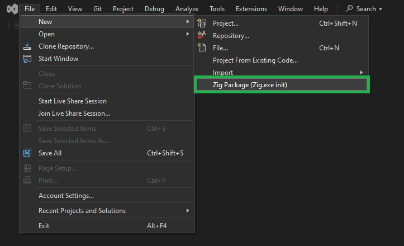Click the Ctrl+N shortcut text
The height and width of the screenshot is (246, 404).
click(329, 48)
